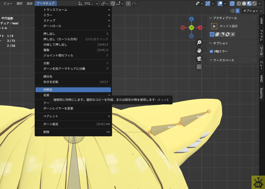Click the Zoom magnifier icon in viewport
The height and width of the screenshot is (189, 265).
point(199,42)
